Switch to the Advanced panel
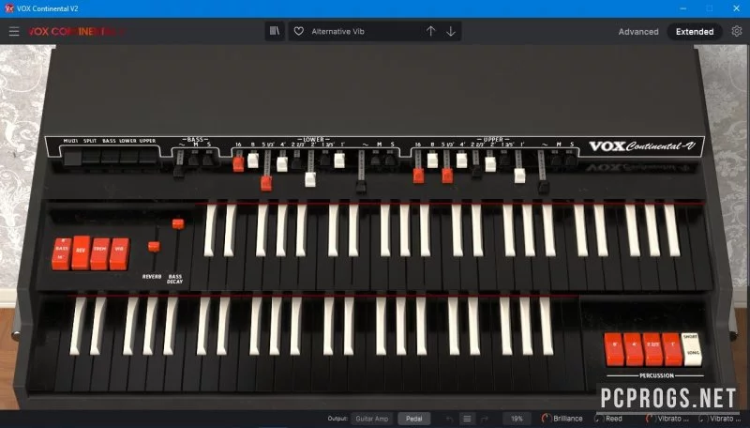This screenshot has height=428, width=750. point(638,32)
